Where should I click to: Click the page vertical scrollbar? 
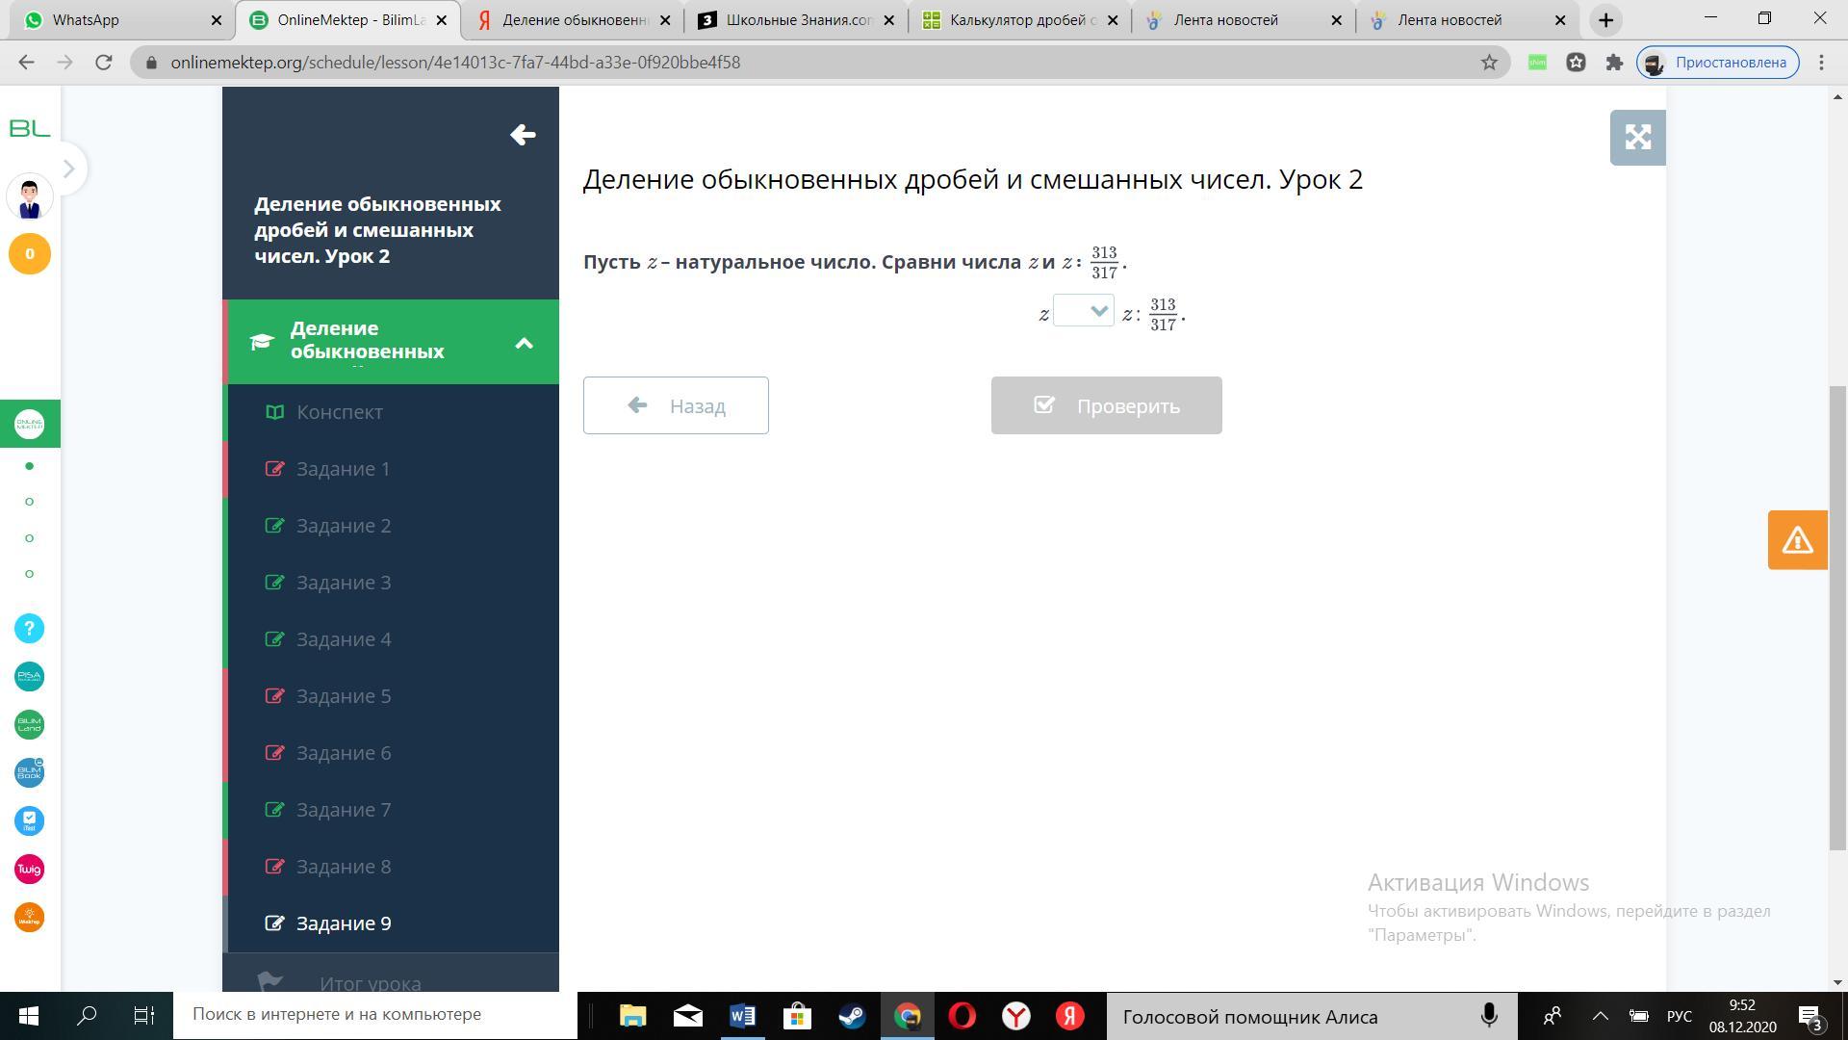1837,616
